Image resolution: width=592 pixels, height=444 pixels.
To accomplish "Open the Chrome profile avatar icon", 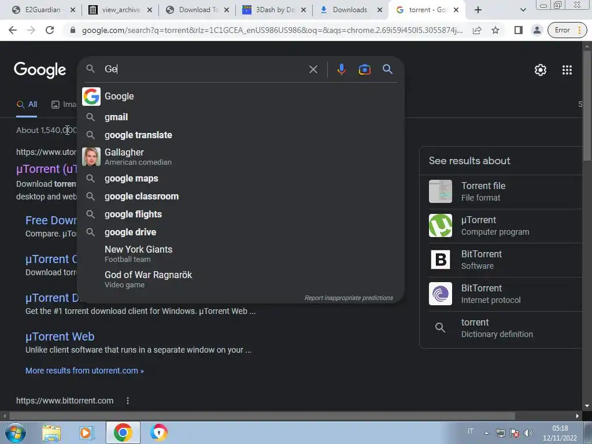I will 537,30.
